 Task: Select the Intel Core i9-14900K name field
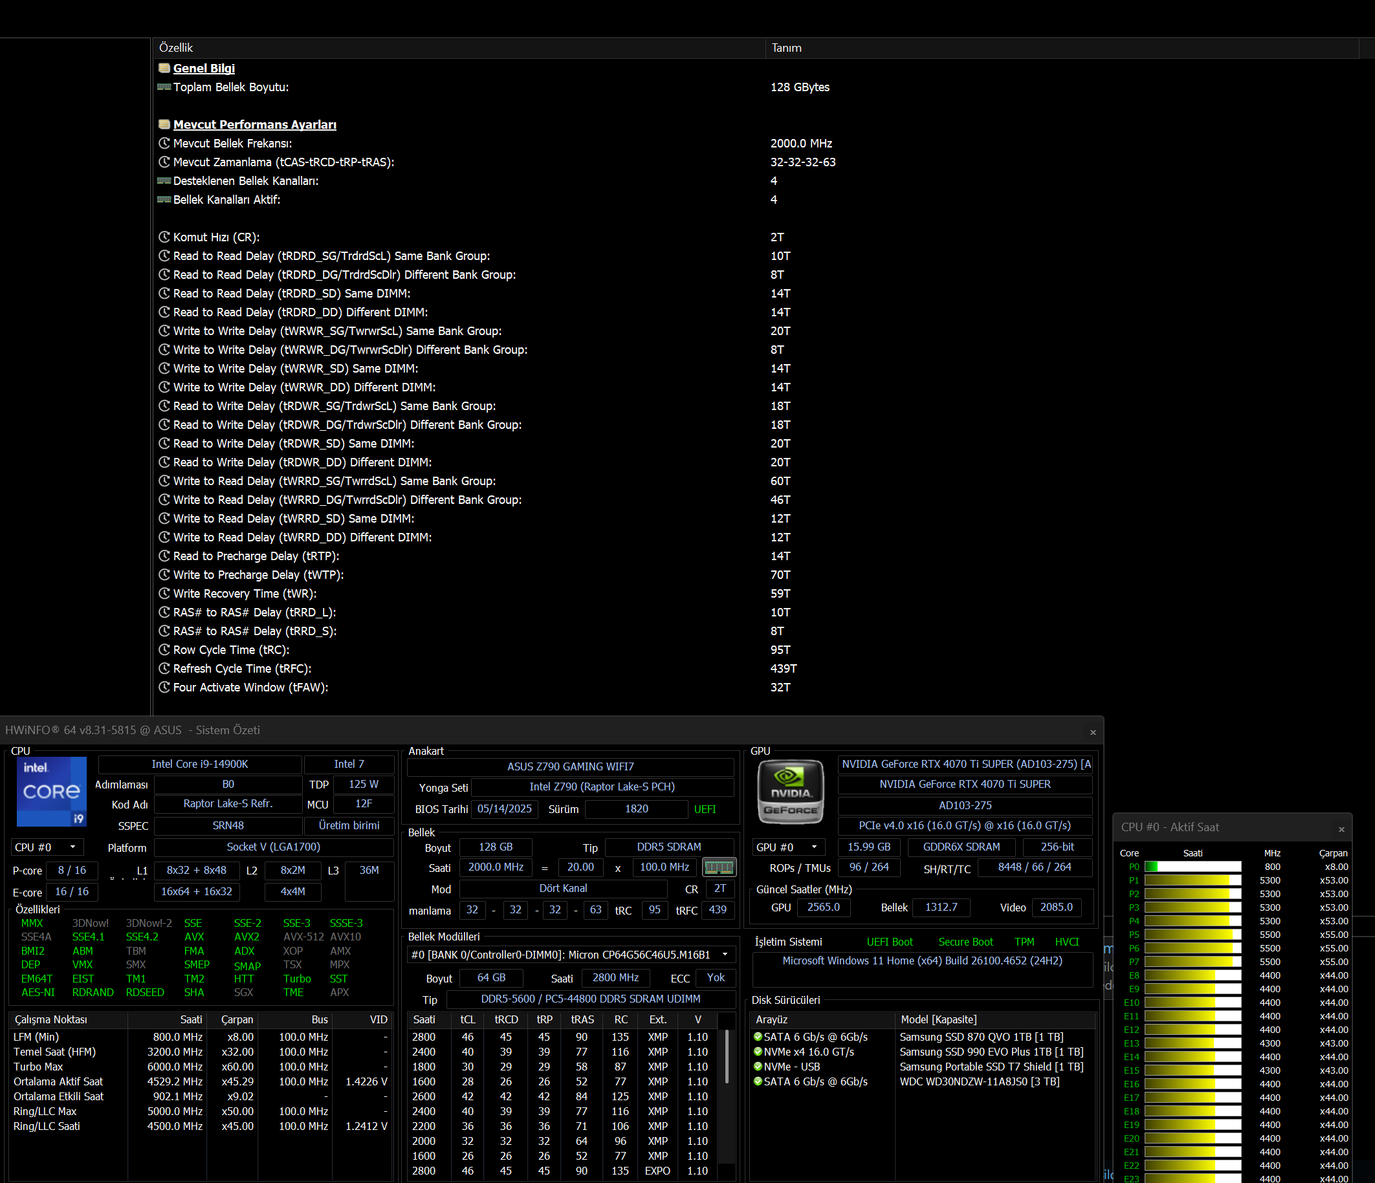pyautogui.click(x=200, y=765)
